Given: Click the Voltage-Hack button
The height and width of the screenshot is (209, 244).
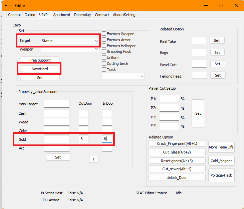Looking at the screenshot, I should 221,175.
